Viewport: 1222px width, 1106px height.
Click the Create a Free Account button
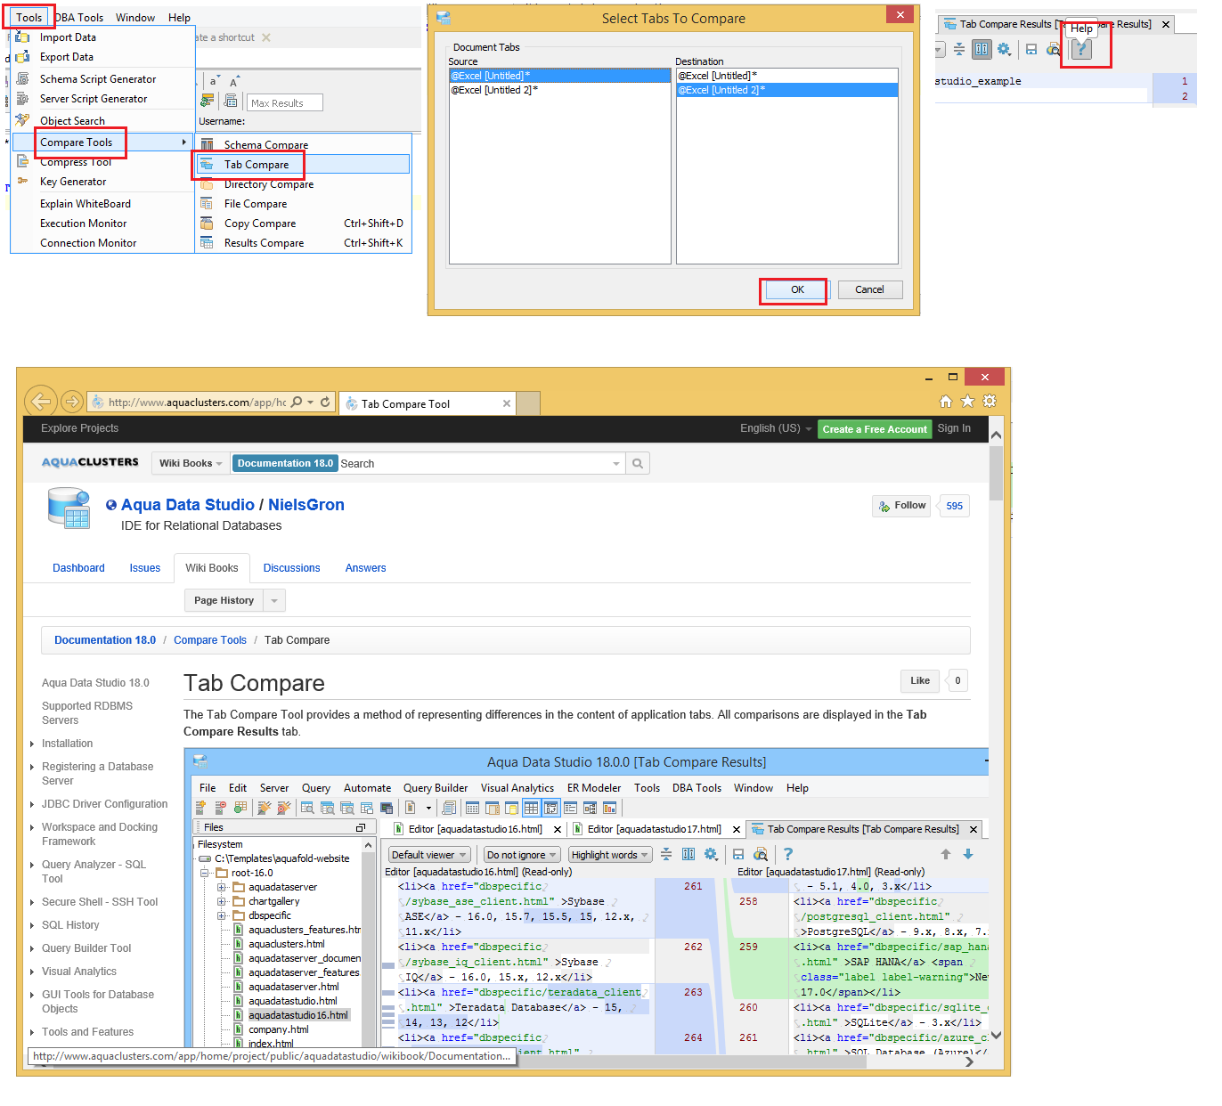pos(875,429)
